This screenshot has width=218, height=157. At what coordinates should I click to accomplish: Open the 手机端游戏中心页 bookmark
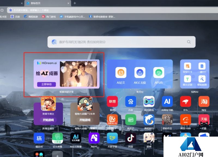pos(72,17)
